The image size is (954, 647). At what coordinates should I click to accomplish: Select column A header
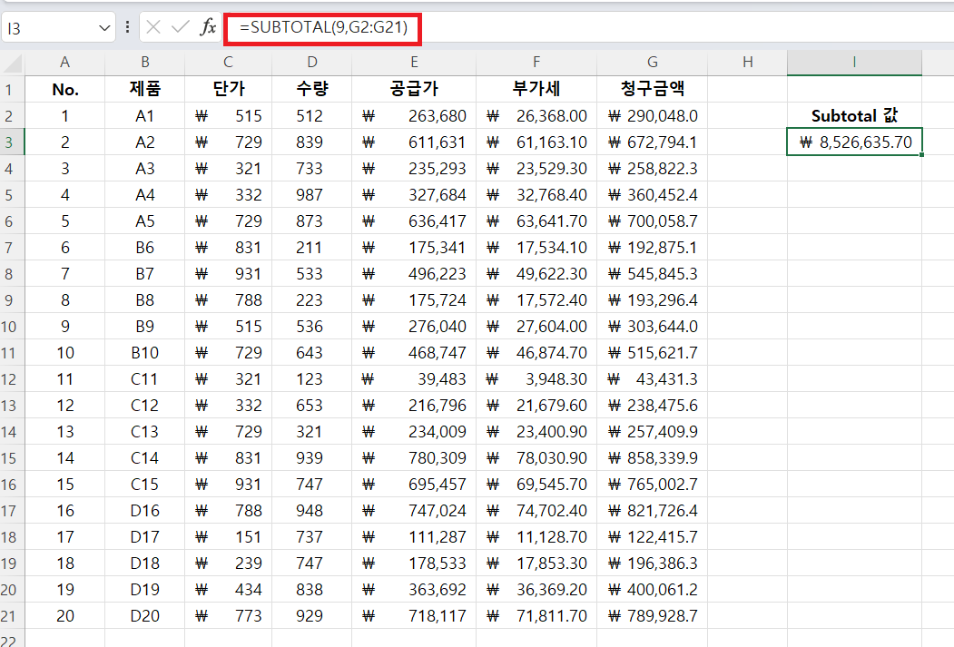pos(65,63)
